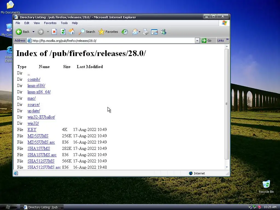Open the Mail button dropdown arrow

[x=140, y=32]
